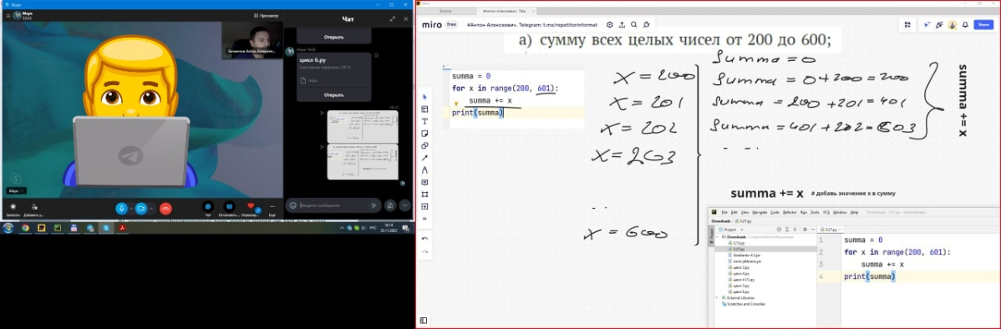Viewport: 1001px width, 329px height.
Task: Switch to Skype via taskbar icon
Action: [x=106, y=228]
